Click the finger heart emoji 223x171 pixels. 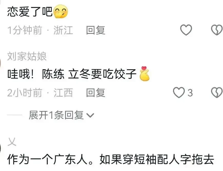[144, 74]
